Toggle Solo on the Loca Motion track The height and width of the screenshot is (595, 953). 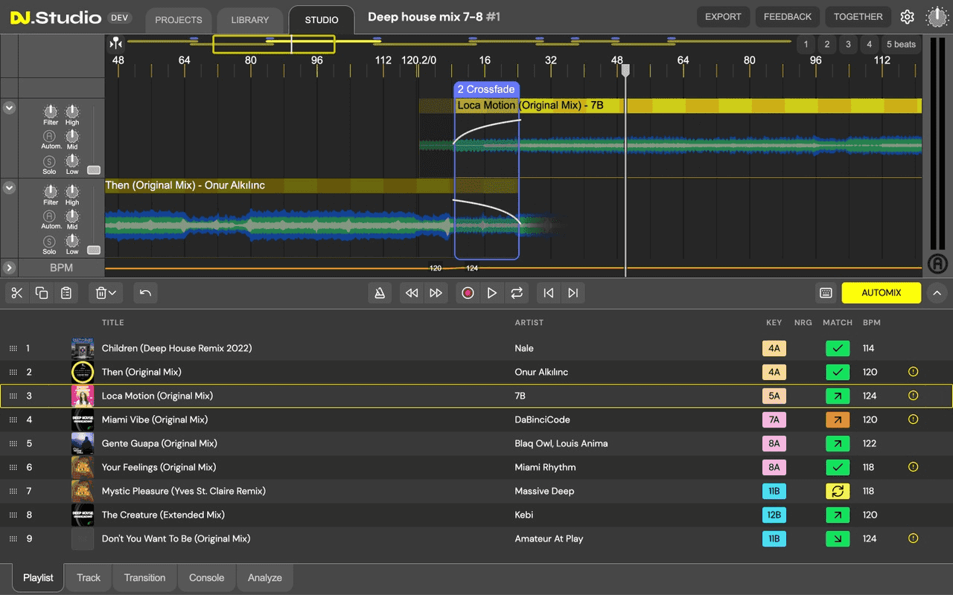pos(49,162)
